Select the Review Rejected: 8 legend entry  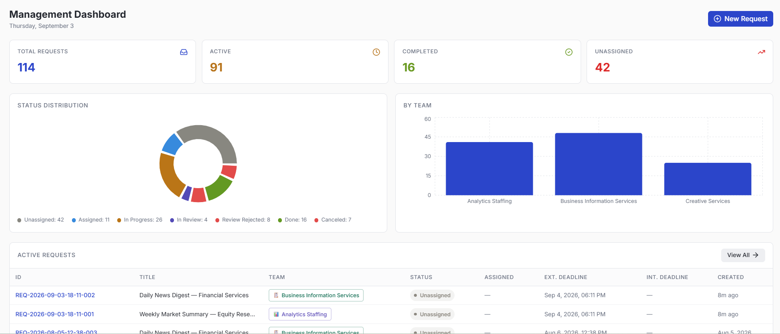[x=243, y=220]
